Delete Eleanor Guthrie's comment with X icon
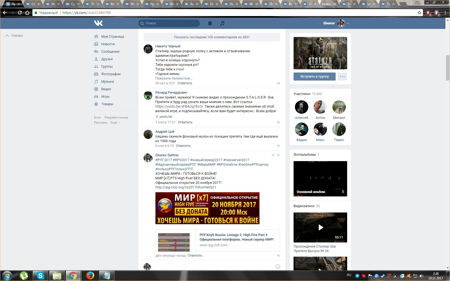450x281 pixels. [278, 155]
